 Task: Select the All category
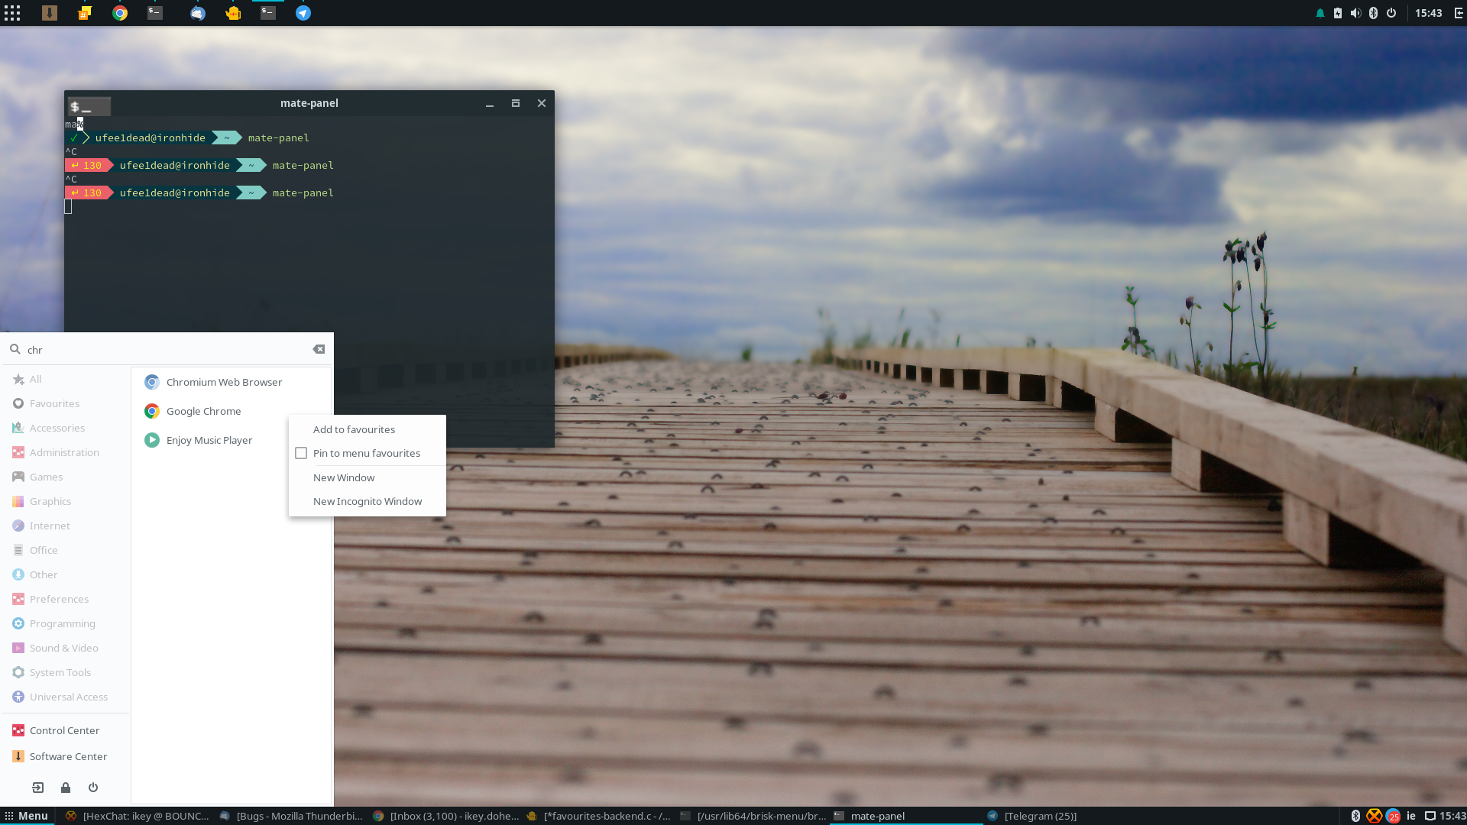coord(67,379)
